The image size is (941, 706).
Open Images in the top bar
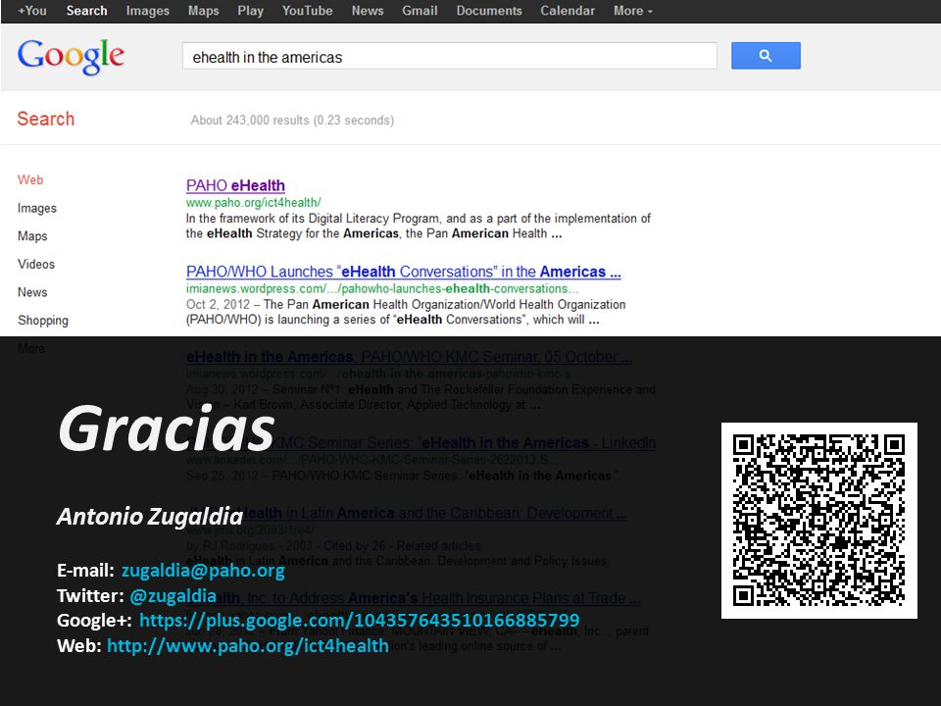point(148,11)
